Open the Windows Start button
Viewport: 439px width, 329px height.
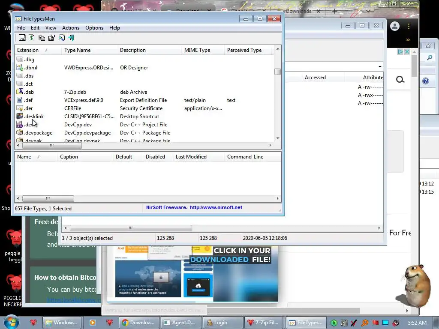(11, 322)
